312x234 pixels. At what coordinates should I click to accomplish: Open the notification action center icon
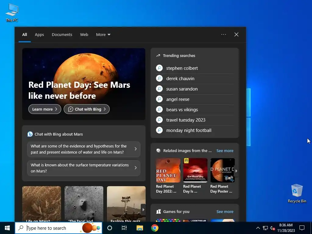point(302,228)
